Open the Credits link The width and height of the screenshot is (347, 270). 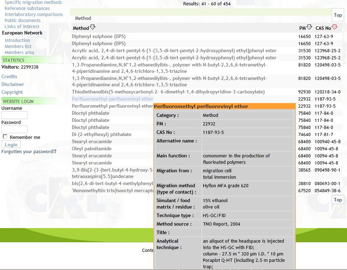[x=9, y=76]
